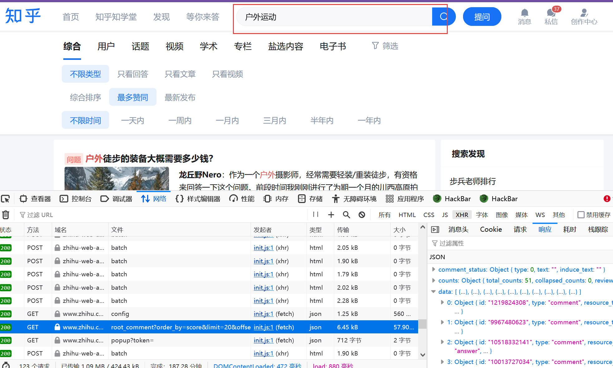
Task: Switch to the 盐选内容 search tab
Action: [x=286, y=46]
